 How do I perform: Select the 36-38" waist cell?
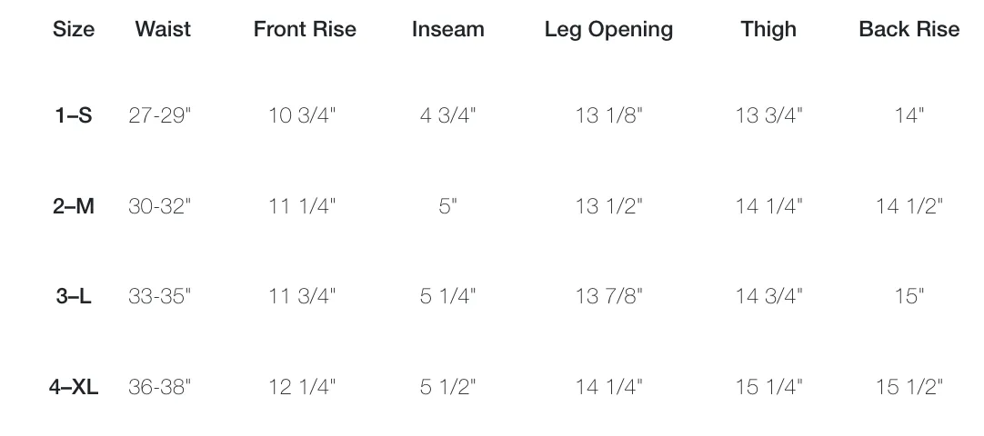click(x=159, y=387)
